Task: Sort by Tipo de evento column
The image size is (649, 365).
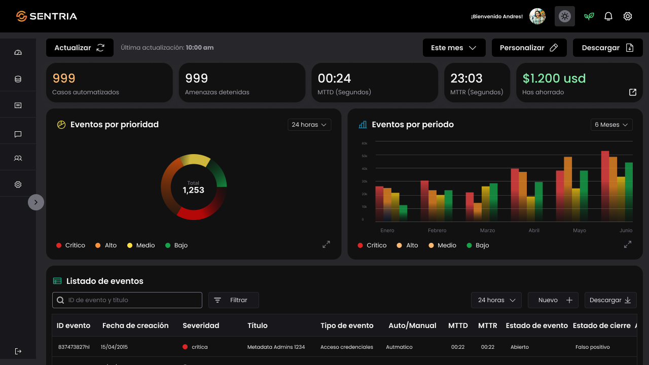Action: point(347,325)
